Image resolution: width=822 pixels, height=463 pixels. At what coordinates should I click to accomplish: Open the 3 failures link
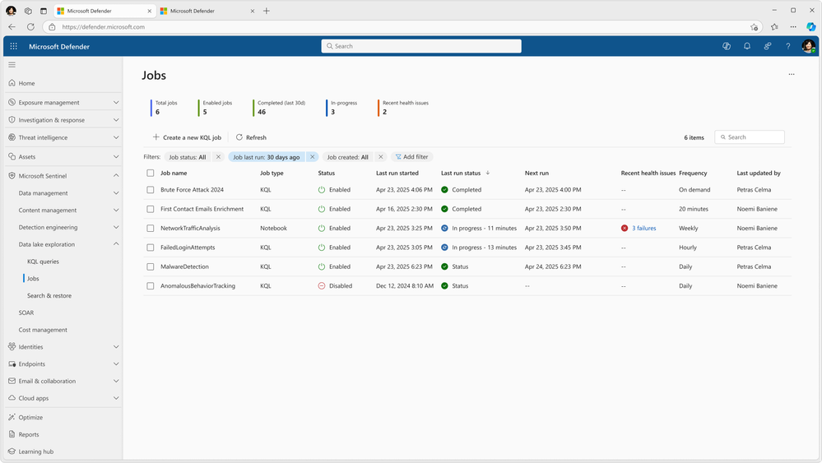click(643, 229)
